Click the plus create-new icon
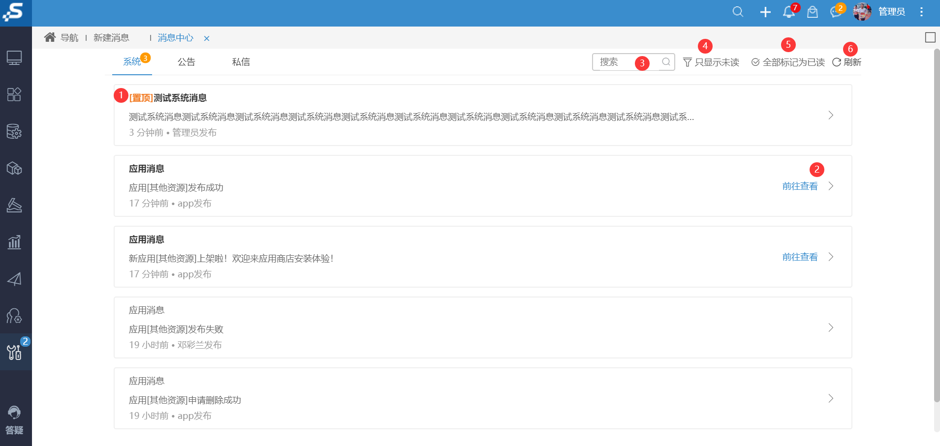Image resolution: width=940 pixels, height=446 pixels. click(x=765, y=12)
